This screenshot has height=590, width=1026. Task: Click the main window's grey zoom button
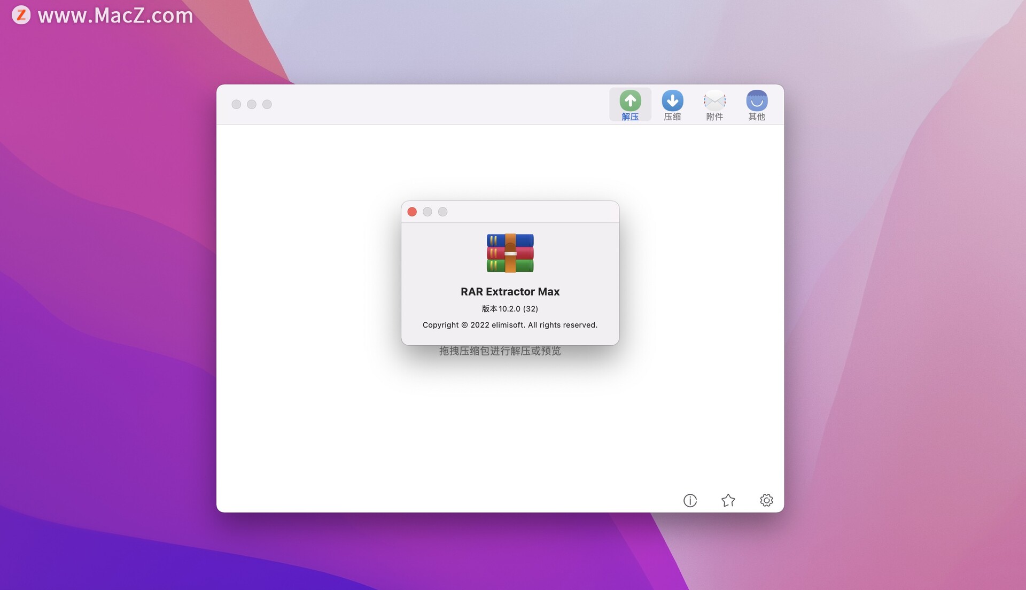pyautogui.click(x=267, y=104)
